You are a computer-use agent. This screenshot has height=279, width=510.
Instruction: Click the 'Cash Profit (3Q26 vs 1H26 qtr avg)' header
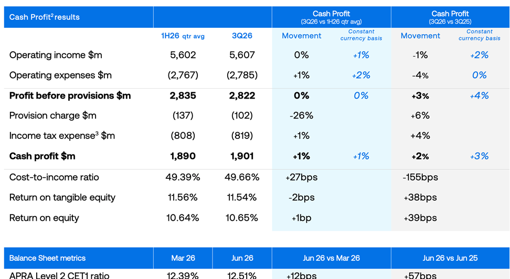coord(331,17)
